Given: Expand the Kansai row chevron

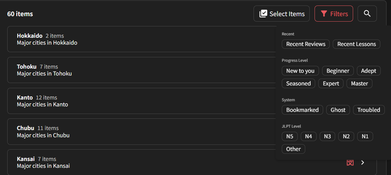Looking at the screenshot, I should coord(363,163).
